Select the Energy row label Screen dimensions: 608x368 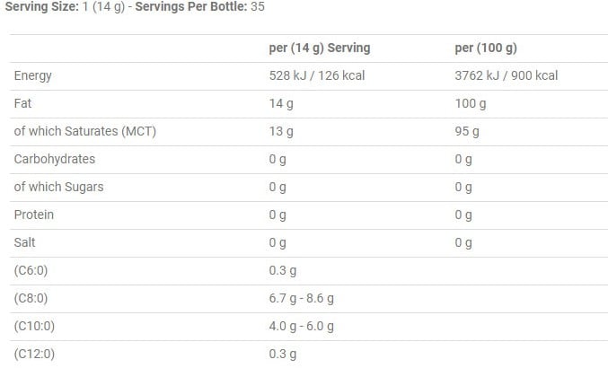tap(33, 75)
